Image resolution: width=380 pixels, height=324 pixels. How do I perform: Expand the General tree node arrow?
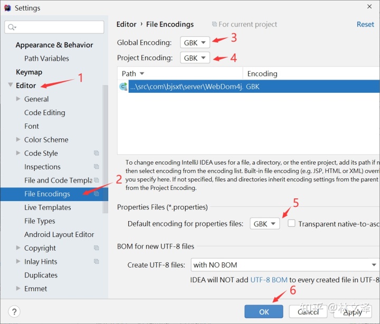(18, 99)
